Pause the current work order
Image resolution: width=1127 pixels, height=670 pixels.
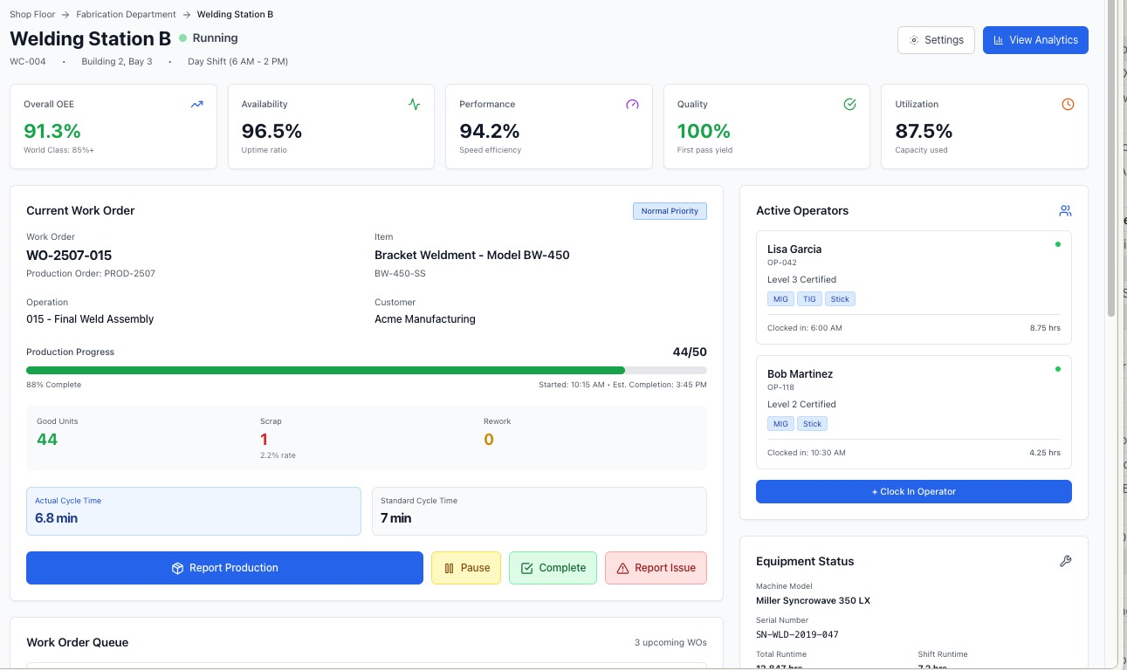(466, 568)
